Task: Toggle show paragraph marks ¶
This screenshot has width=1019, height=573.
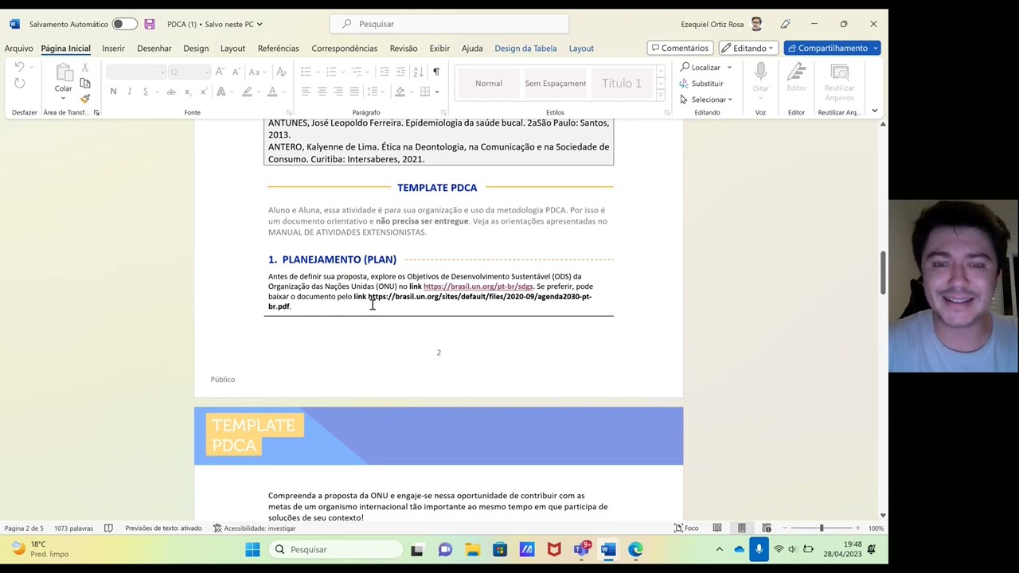Action: click(435, 72)
